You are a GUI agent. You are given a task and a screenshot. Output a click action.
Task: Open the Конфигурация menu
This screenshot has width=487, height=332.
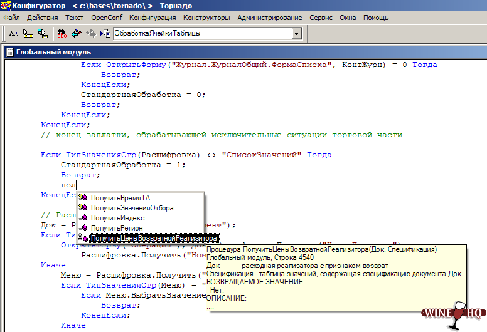coord(153,18)
